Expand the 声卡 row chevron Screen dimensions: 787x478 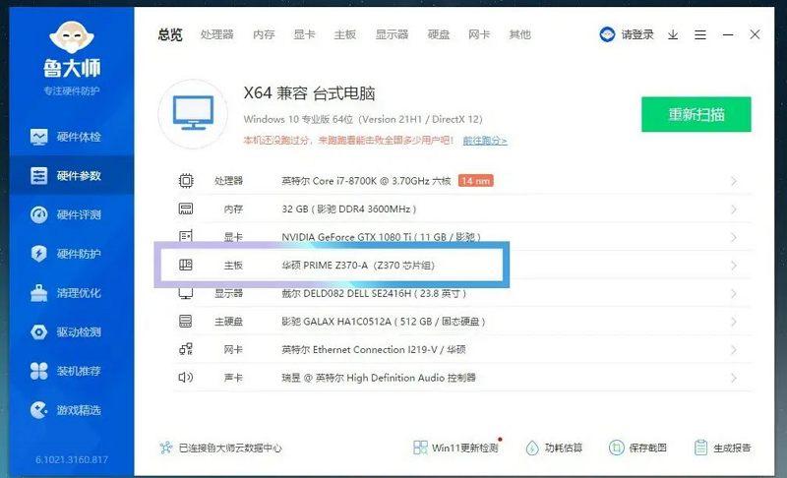point(734,378)
